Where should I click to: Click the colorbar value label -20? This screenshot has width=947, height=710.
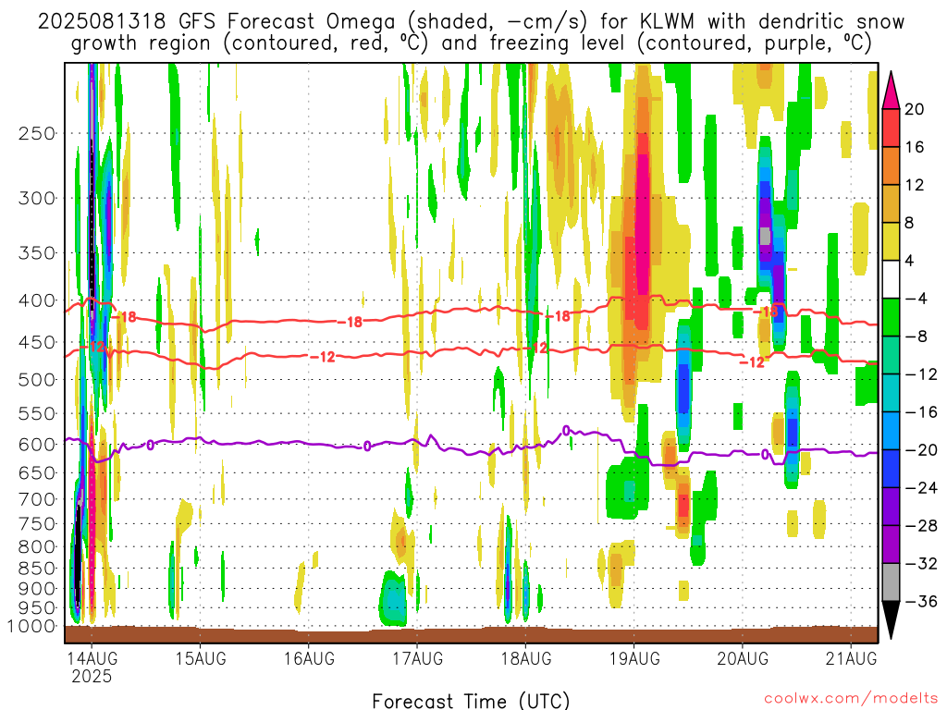[x=921, y=450]
